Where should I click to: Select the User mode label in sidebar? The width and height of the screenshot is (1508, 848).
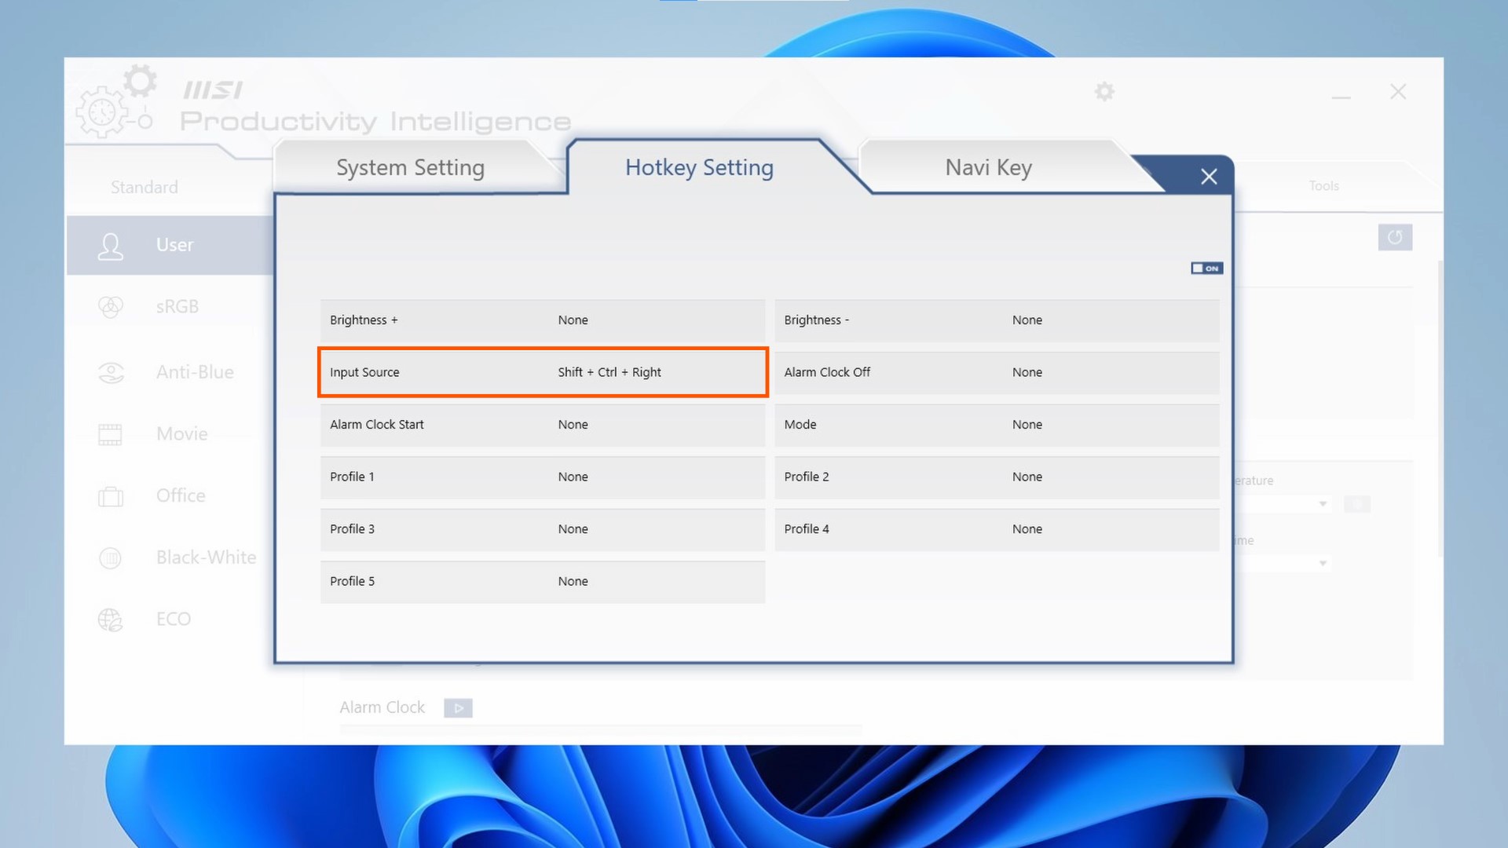174,245
